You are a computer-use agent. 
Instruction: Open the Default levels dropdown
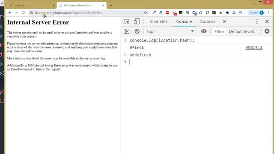[243, 31]
